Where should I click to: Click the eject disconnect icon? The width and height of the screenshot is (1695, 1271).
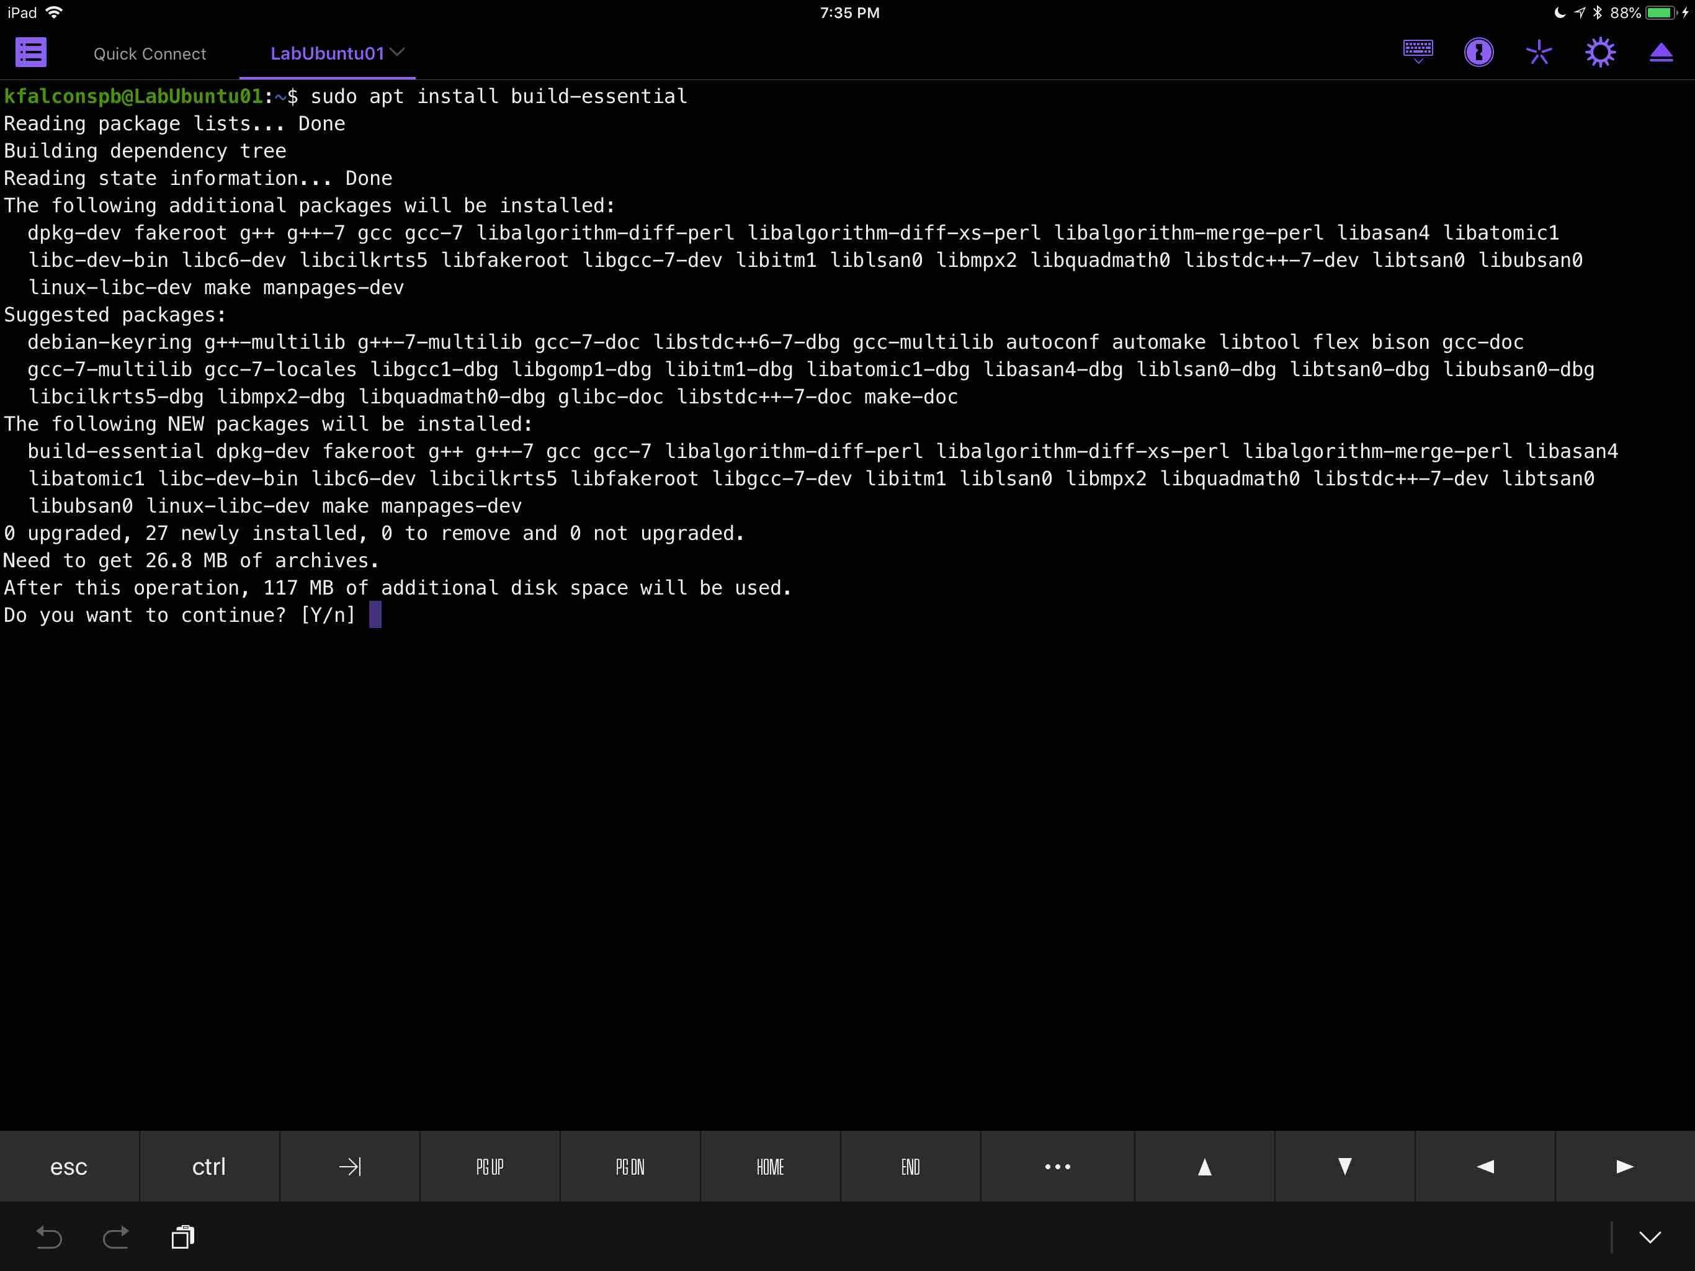[x=1660, y=53]
